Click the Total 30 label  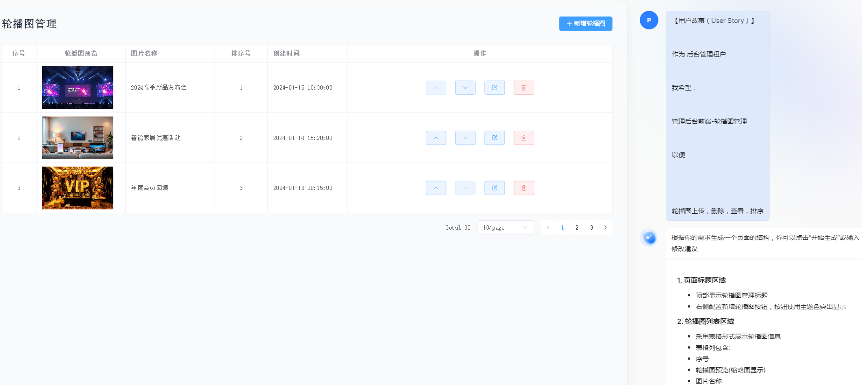(458, 228)
